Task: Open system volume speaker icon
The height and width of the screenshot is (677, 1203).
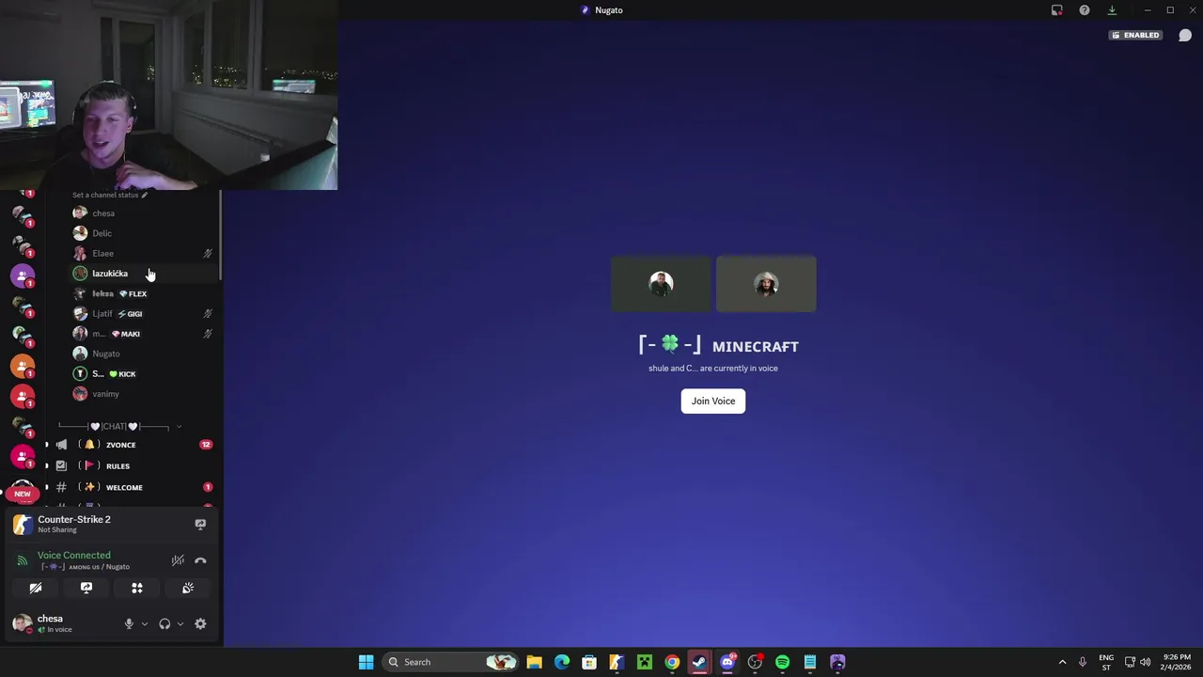Action: [1145, 662]
